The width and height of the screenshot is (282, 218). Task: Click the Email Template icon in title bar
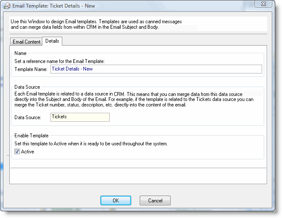[7, 5]
